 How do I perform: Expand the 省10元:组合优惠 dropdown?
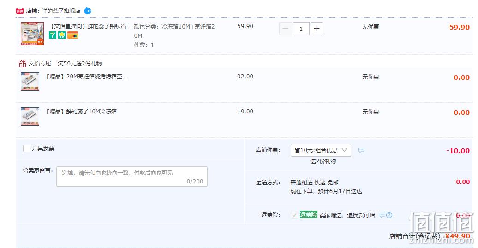click(321, 150)
